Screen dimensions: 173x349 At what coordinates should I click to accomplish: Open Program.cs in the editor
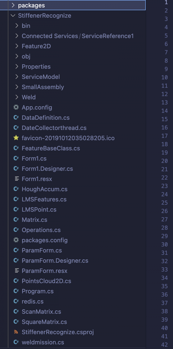(x=38, y=291)
